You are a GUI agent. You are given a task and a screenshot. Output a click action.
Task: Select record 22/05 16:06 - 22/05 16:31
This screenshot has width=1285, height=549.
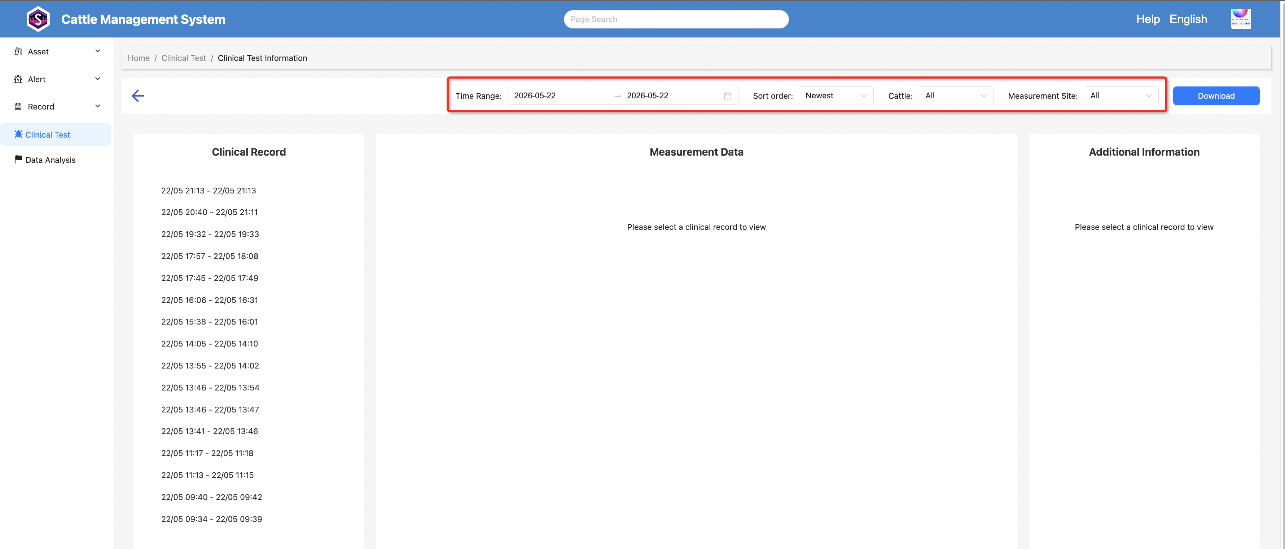(210, 300)
